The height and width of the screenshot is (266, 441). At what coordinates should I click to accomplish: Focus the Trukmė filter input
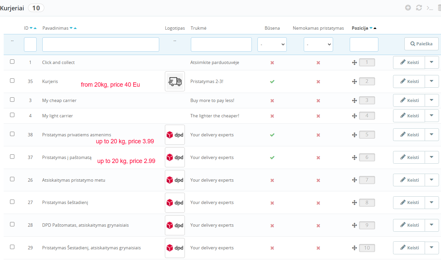coord(221,44)
